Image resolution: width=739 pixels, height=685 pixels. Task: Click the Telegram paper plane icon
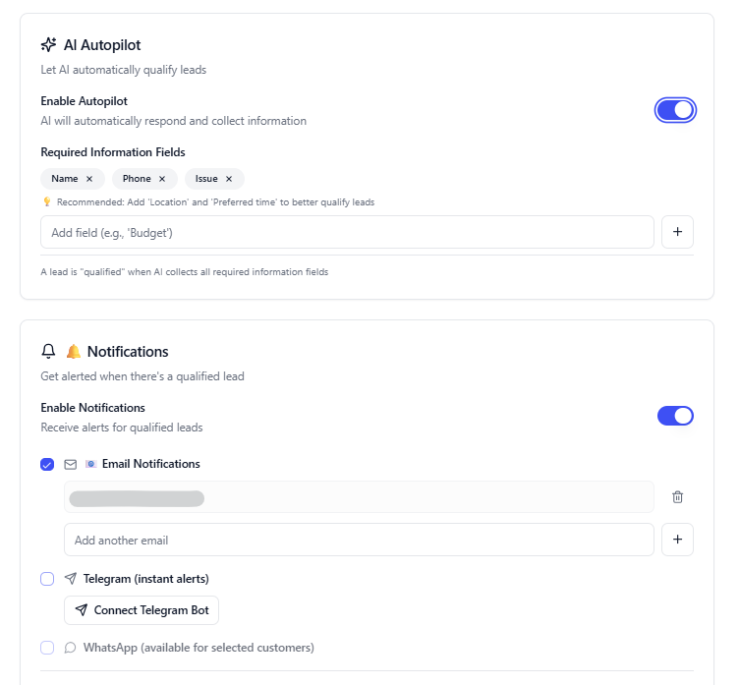(71, 579)
